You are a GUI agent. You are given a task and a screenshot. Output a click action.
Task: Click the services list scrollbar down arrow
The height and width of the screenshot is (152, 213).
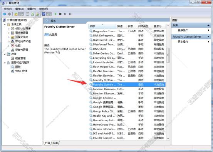coord(168,138)
